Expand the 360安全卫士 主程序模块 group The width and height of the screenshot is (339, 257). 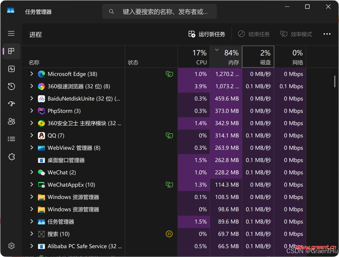coord(32,123)
